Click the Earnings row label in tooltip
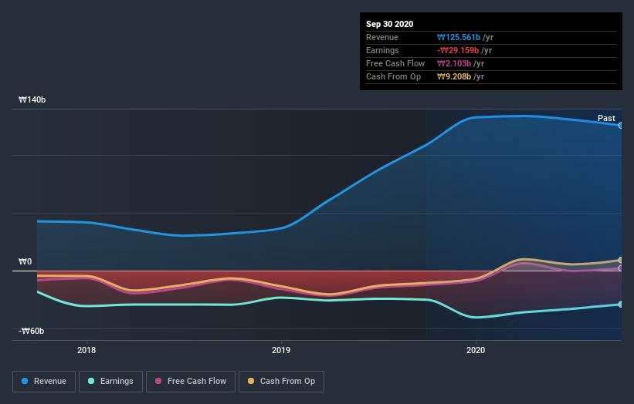Screen dimensions: 634x404 (x=382, y=50)
